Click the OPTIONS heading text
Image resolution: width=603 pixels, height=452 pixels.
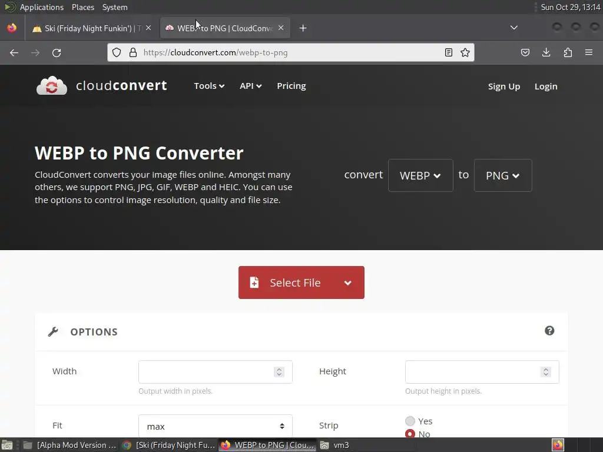[x=94, y=332]
